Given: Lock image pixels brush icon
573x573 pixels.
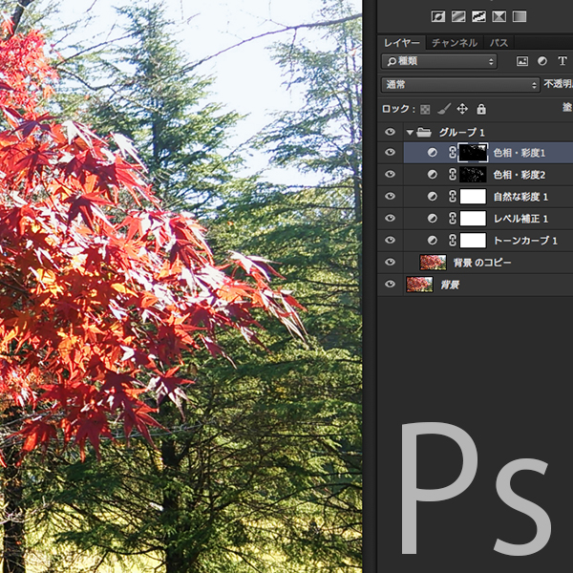Looking at the screenshot, I should (x=444, y=109).
